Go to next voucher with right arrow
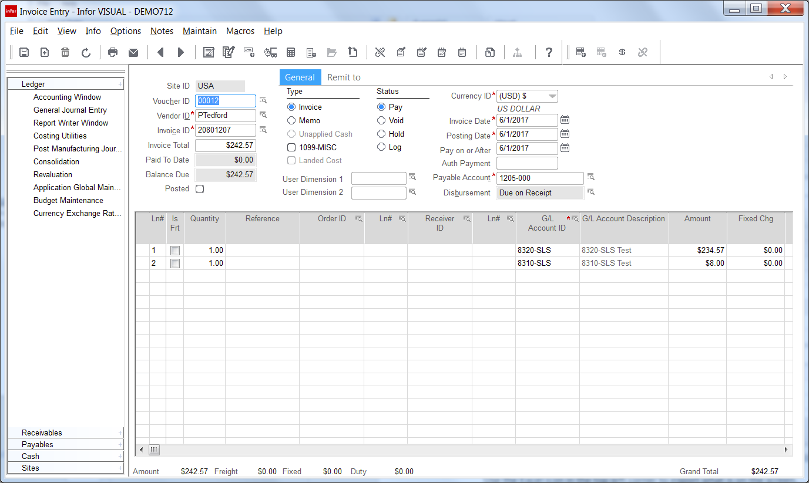The width and height of the screenshot is (809, 483). 181,52
